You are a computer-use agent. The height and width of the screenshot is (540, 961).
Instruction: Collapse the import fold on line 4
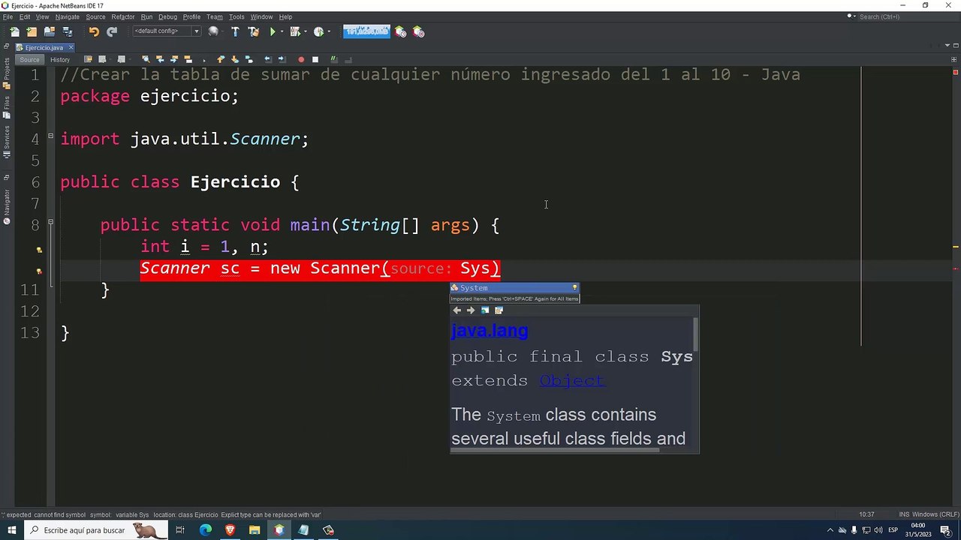[50, 136]
